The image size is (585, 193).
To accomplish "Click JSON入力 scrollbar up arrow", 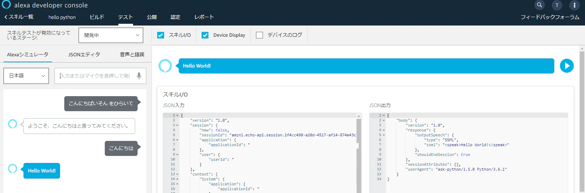I will pyautogui.click(x=359, y=116).
